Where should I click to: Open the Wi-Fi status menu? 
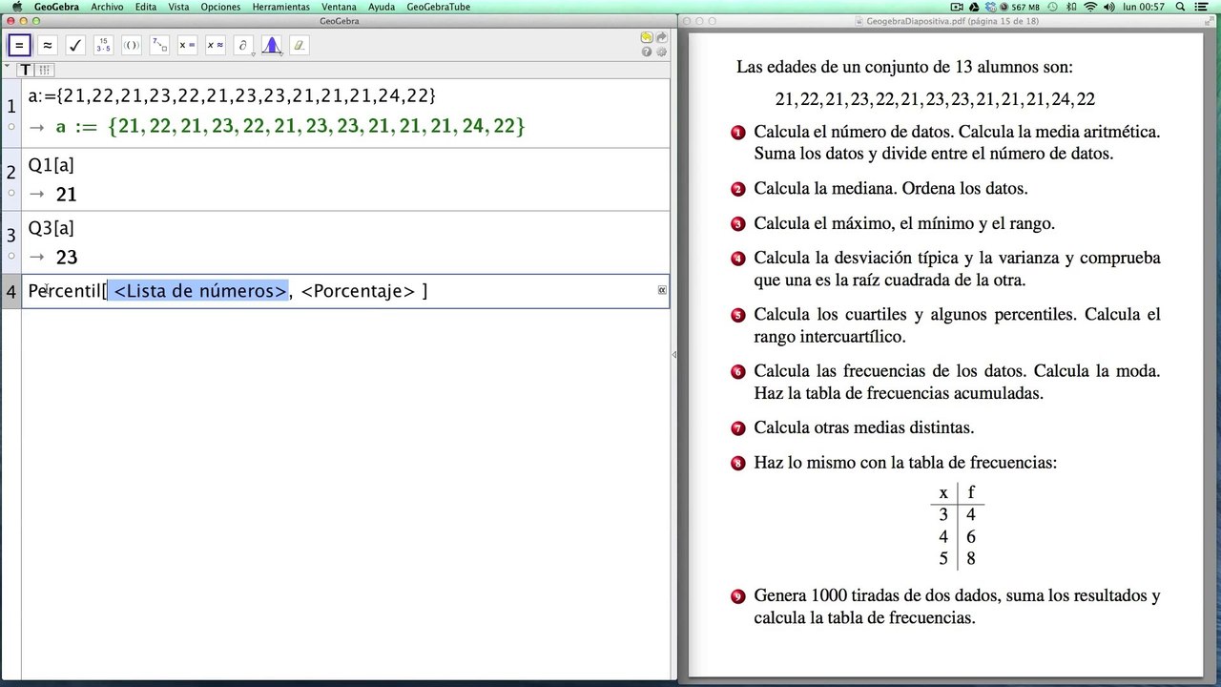click(x=1091, y=7)
